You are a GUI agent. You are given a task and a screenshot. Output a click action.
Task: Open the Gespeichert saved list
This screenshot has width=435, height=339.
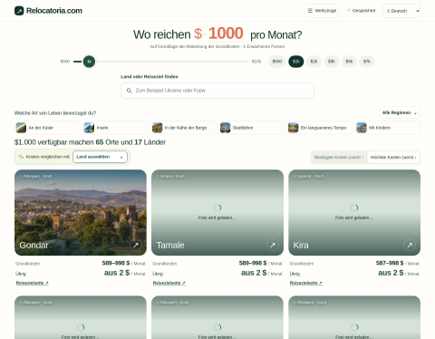click(x=362, y=11)
